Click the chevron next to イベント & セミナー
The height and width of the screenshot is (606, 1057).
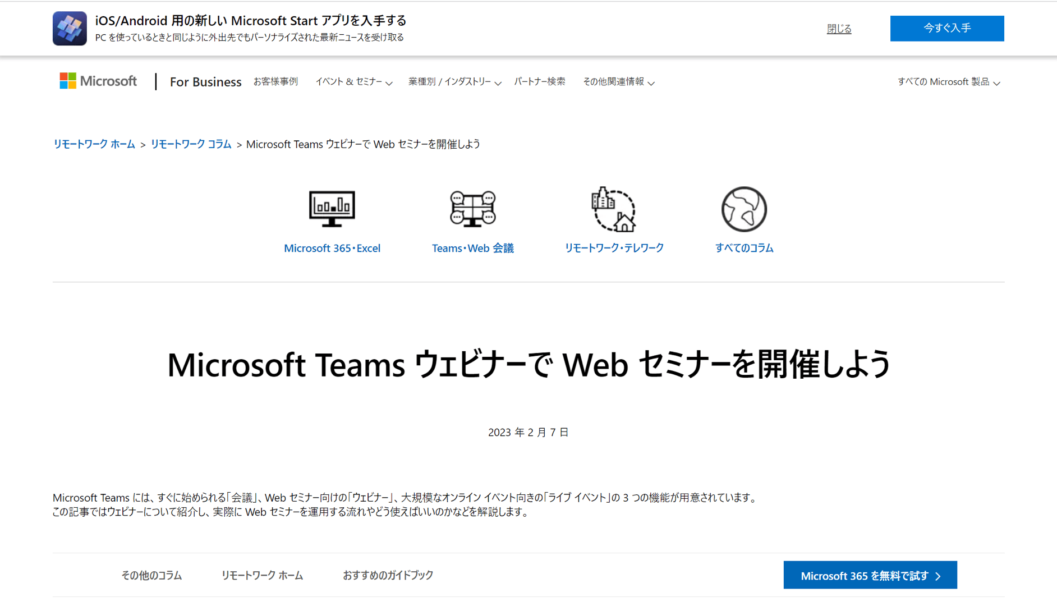[x=389, y=83]
